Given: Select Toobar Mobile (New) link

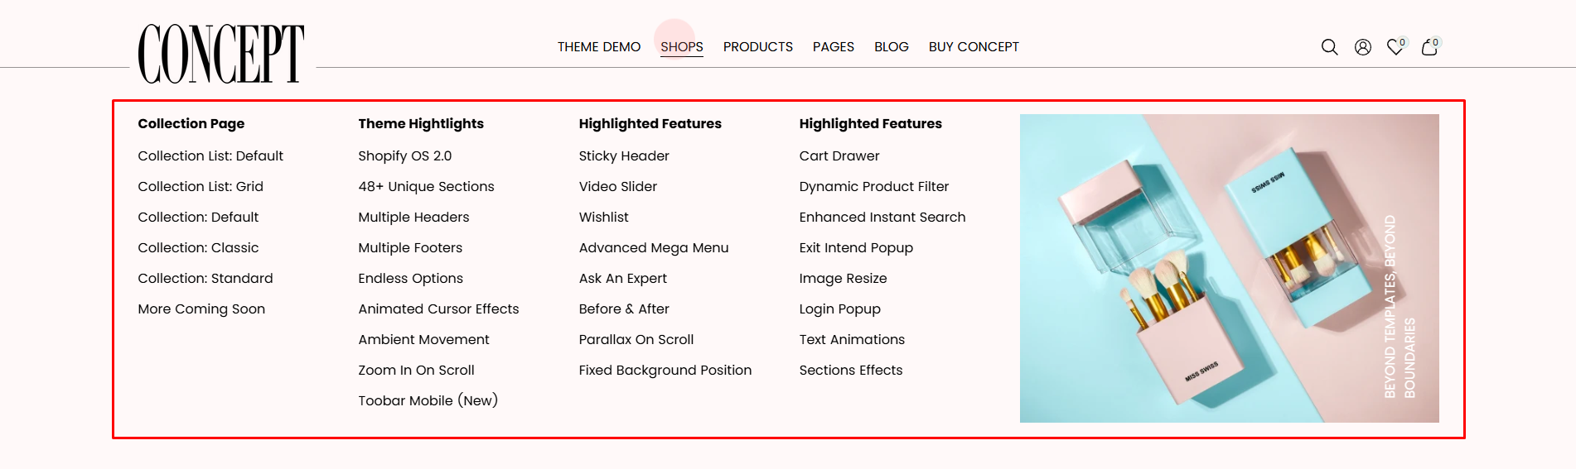Looking at the screenshot, I should pyautogui.click(x=428, y=401).
